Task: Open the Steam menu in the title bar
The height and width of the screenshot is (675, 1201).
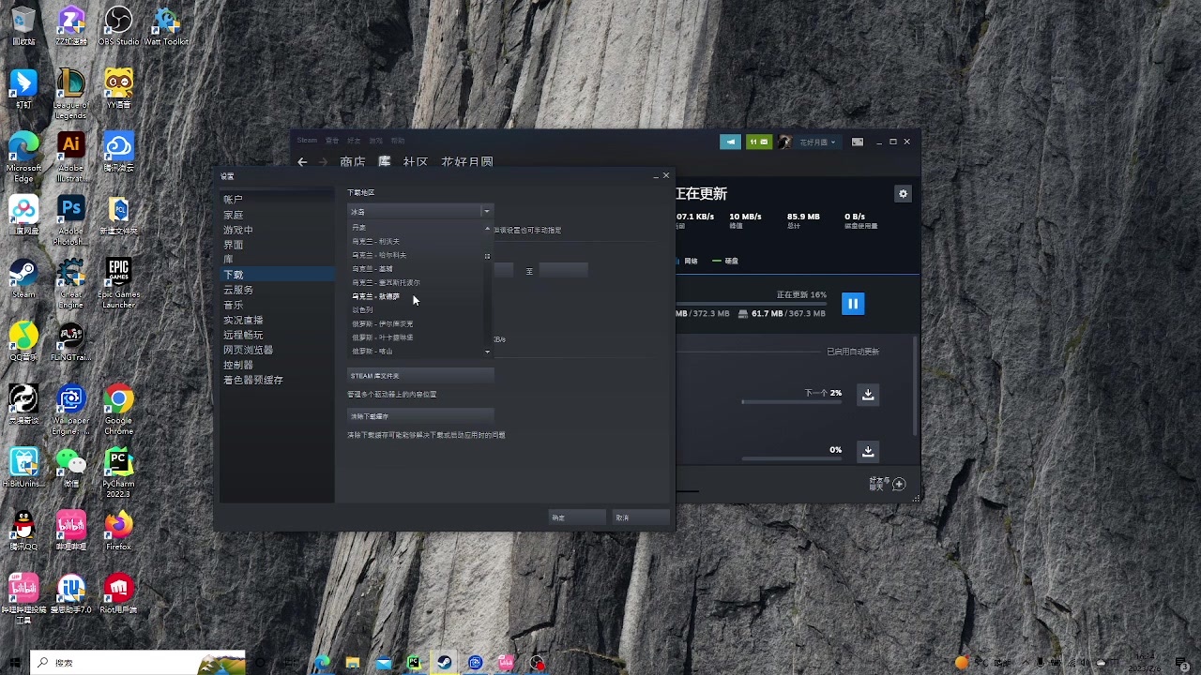Action: (x=308, y=141)
